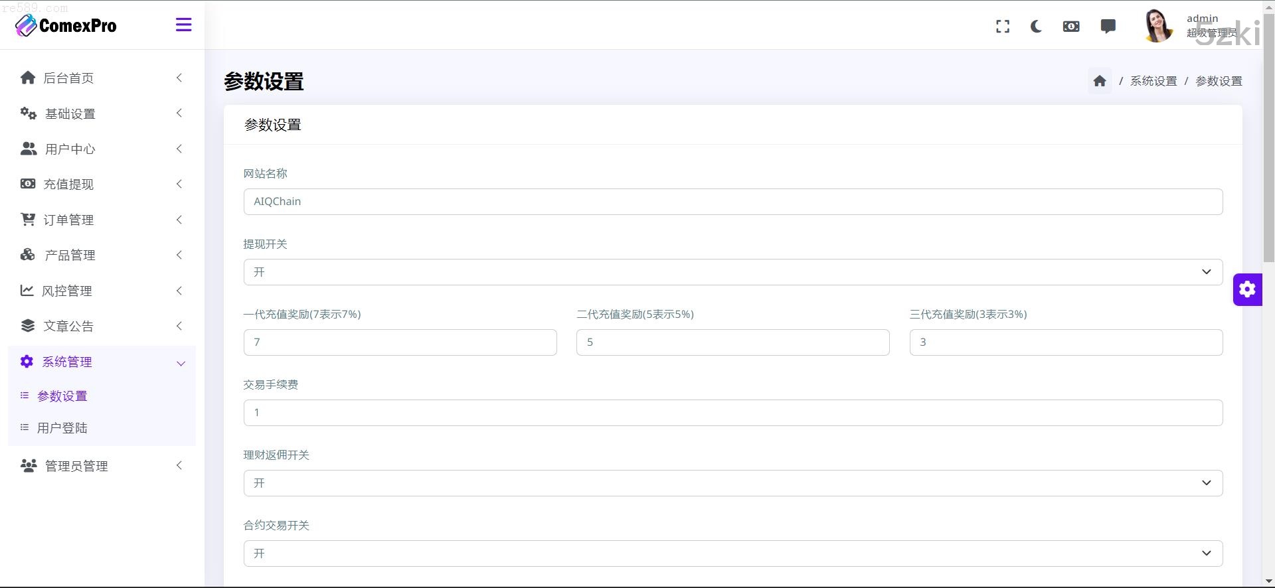Enter fullscreen mode via header icon
1275x588 pixels.
1003,27
